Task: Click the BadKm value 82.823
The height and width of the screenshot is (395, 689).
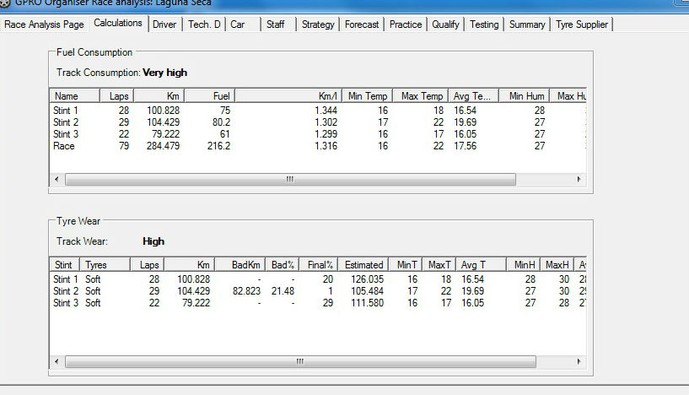Action: click(x=246, y=291)
